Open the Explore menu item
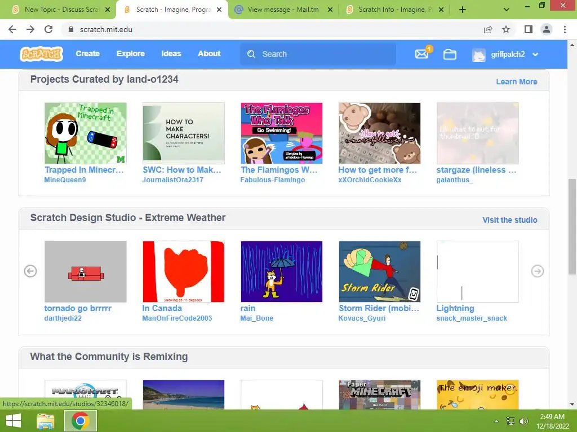 [x=131, y=53]
